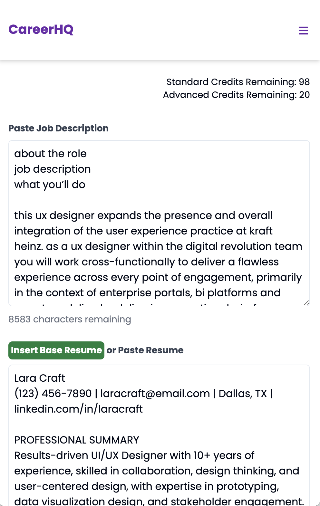Click 'Dallas, TX' in the resume

click(243, 394)
